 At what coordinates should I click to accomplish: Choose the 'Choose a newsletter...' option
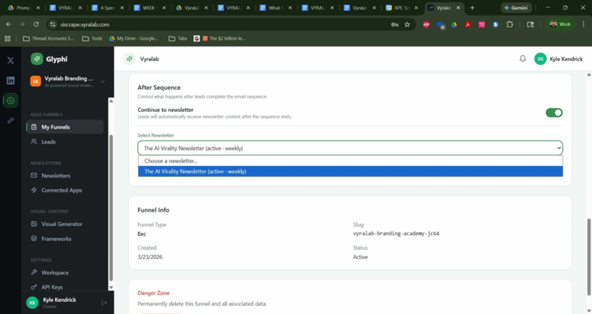350,161
